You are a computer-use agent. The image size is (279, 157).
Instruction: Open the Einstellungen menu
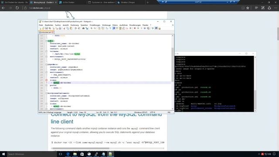click(95, 25)
